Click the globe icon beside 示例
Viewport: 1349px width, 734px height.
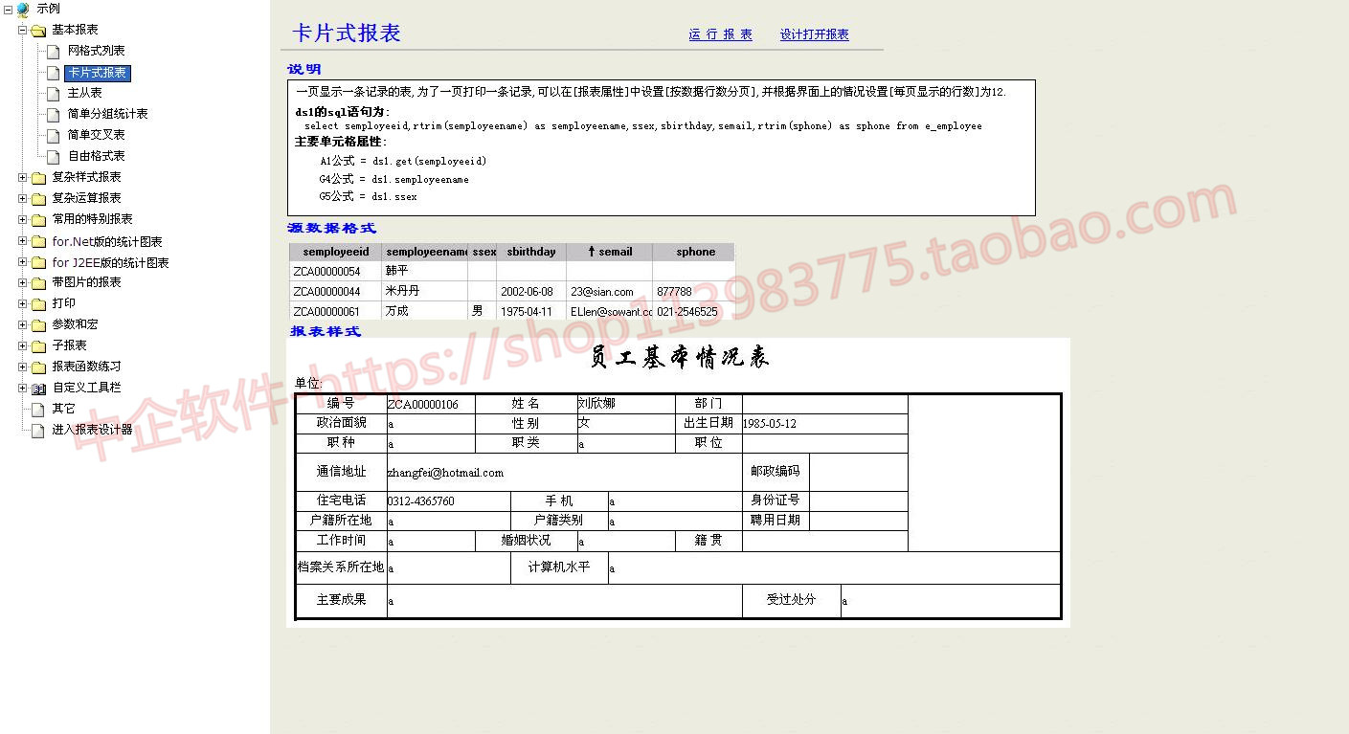click(23, 9)
